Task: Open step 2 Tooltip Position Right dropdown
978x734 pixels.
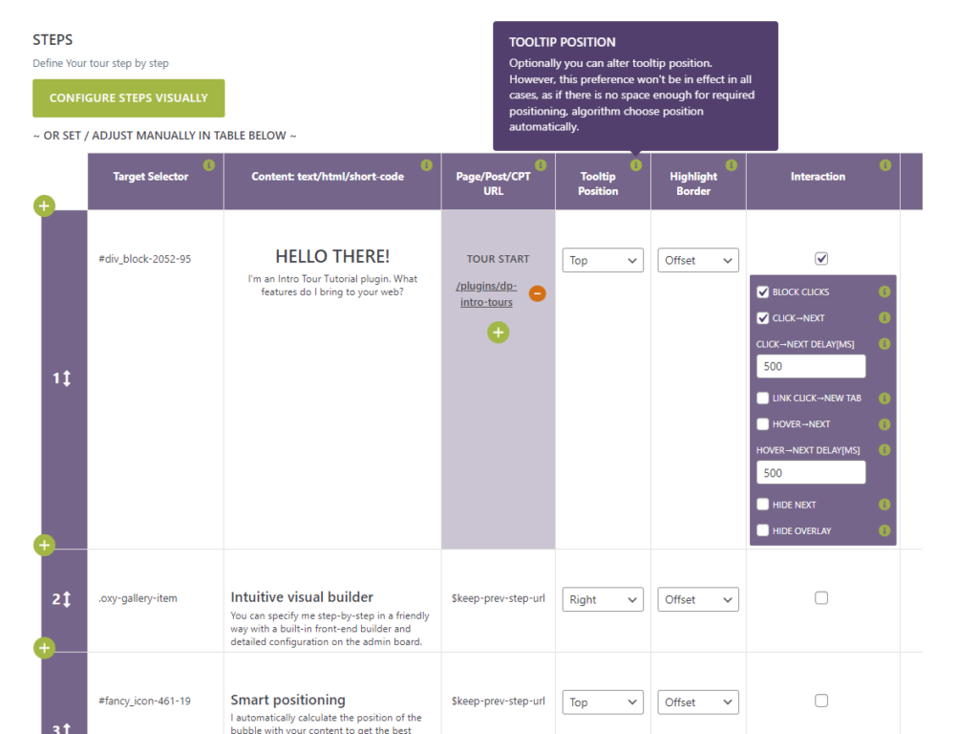Action: pyautogui.click(x=603, y=599)
